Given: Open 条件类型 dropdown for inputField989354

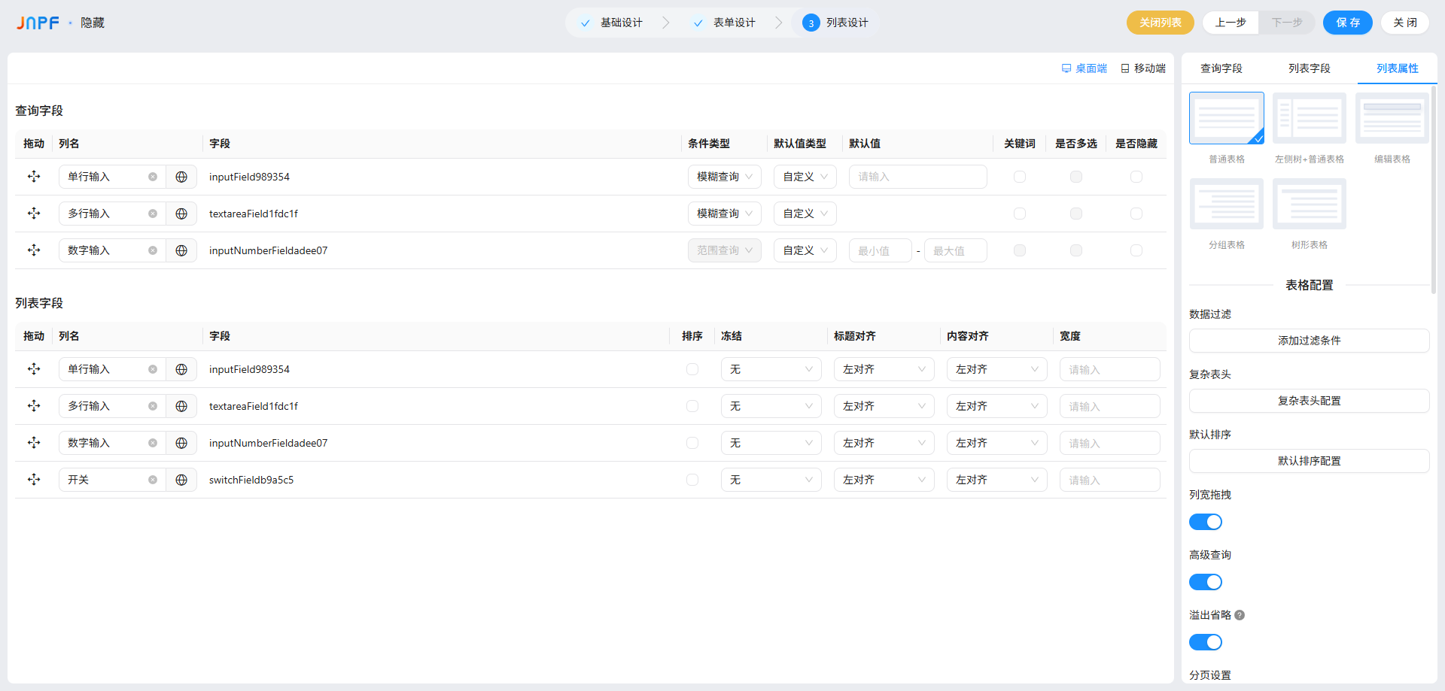Looking at the screenshot, I should click(x=724, y=177).
